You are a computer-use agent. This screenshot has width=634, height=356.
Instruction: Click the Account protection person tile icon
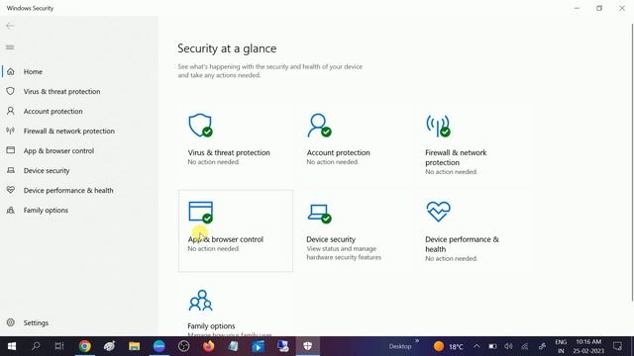(x=319, y=126)
